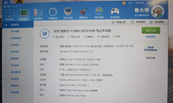Viewport: 173px width, 103px height.
Task: Click the green 重新扫描 rescan button
Action: (151, 30)
